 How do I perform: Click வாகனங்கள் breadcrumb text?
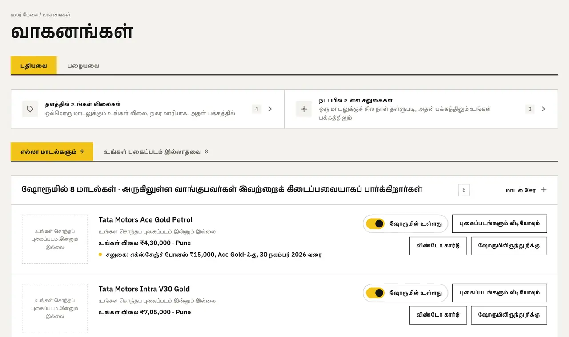[x=56, y=15]
